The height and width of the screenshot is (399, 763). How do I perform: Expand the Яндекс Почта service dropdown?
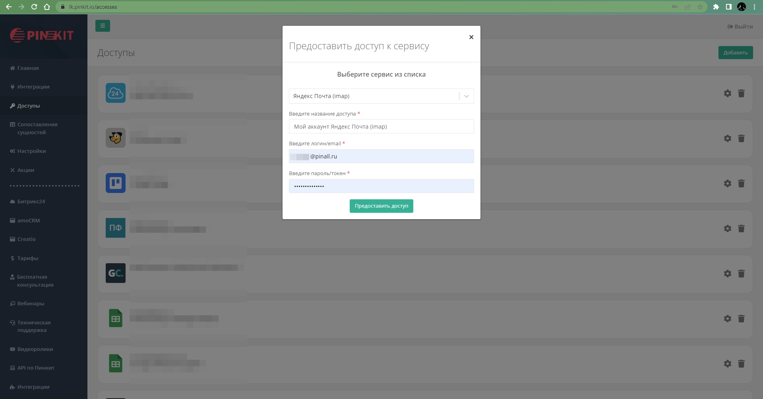[x=466, y=96]
